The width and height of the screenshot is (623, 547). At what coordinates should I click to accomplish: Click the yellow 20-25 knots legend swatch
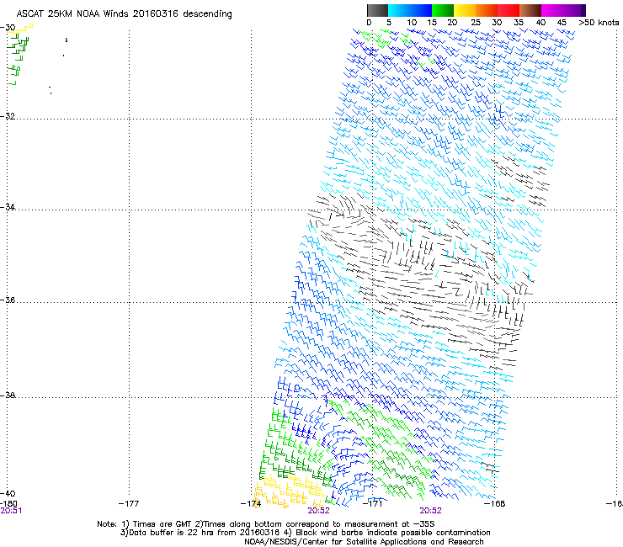tap(465, 10)
